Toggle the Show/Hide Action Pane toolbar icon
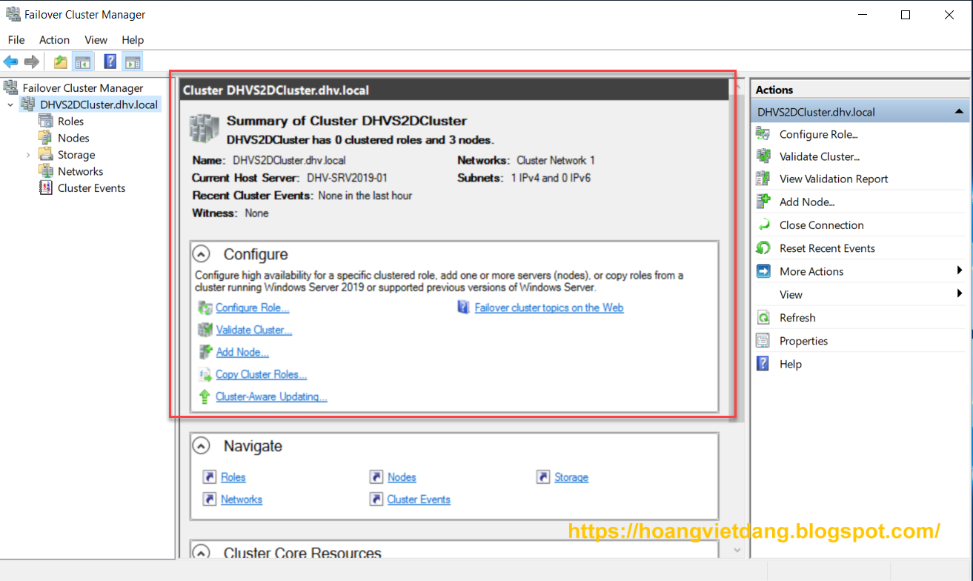 pyautogui.click(x=133, y=62)
